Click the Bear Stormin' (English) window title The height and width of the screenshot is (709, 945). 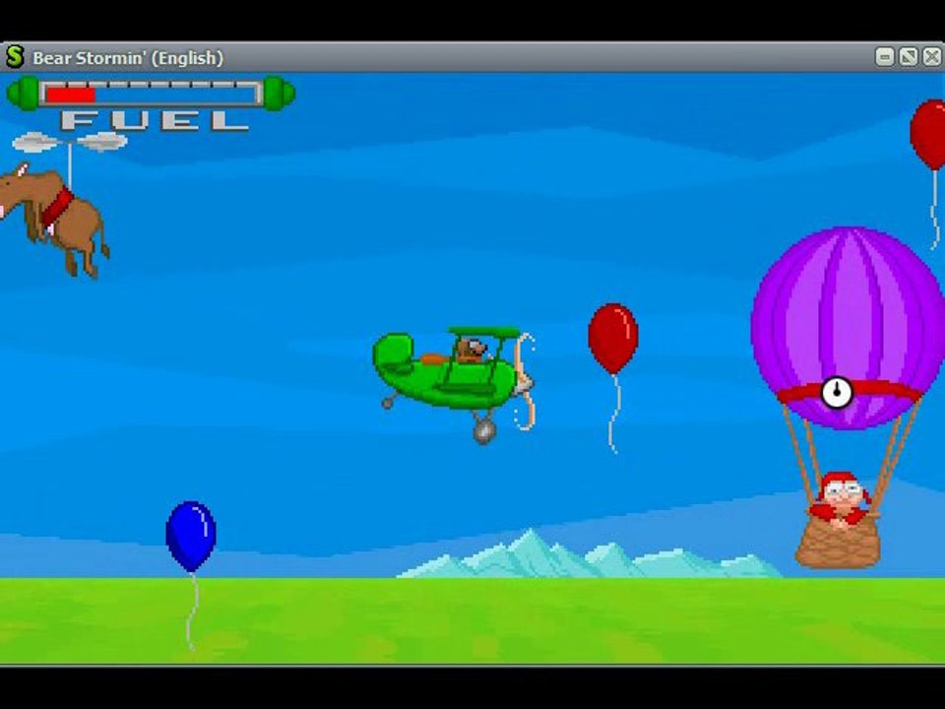pos(128,58)
